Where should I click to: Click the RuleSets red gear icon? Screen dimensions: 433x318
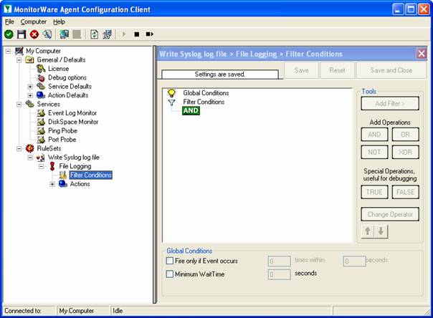point(30,148)
